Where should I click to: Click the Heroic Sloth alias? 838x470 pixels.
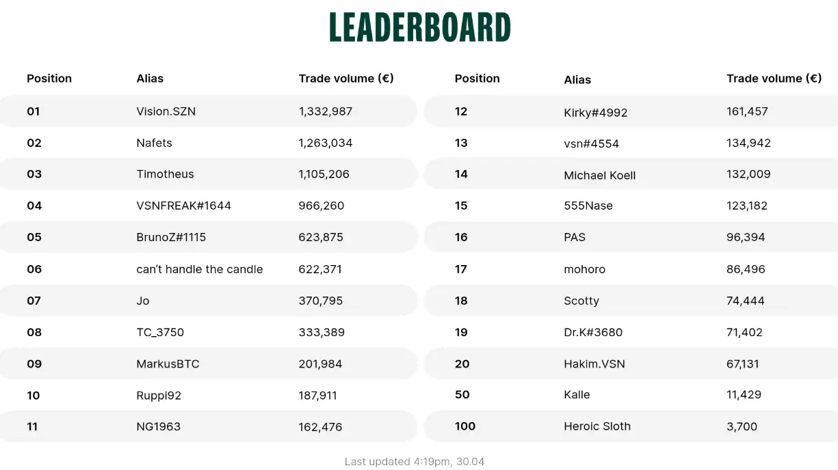click(597, 426)
